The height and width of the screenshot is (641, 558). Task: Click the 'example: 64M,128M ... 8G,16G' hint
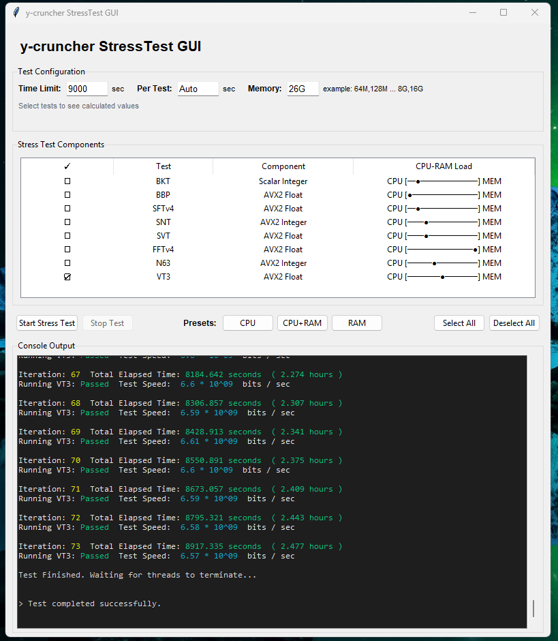373,89
